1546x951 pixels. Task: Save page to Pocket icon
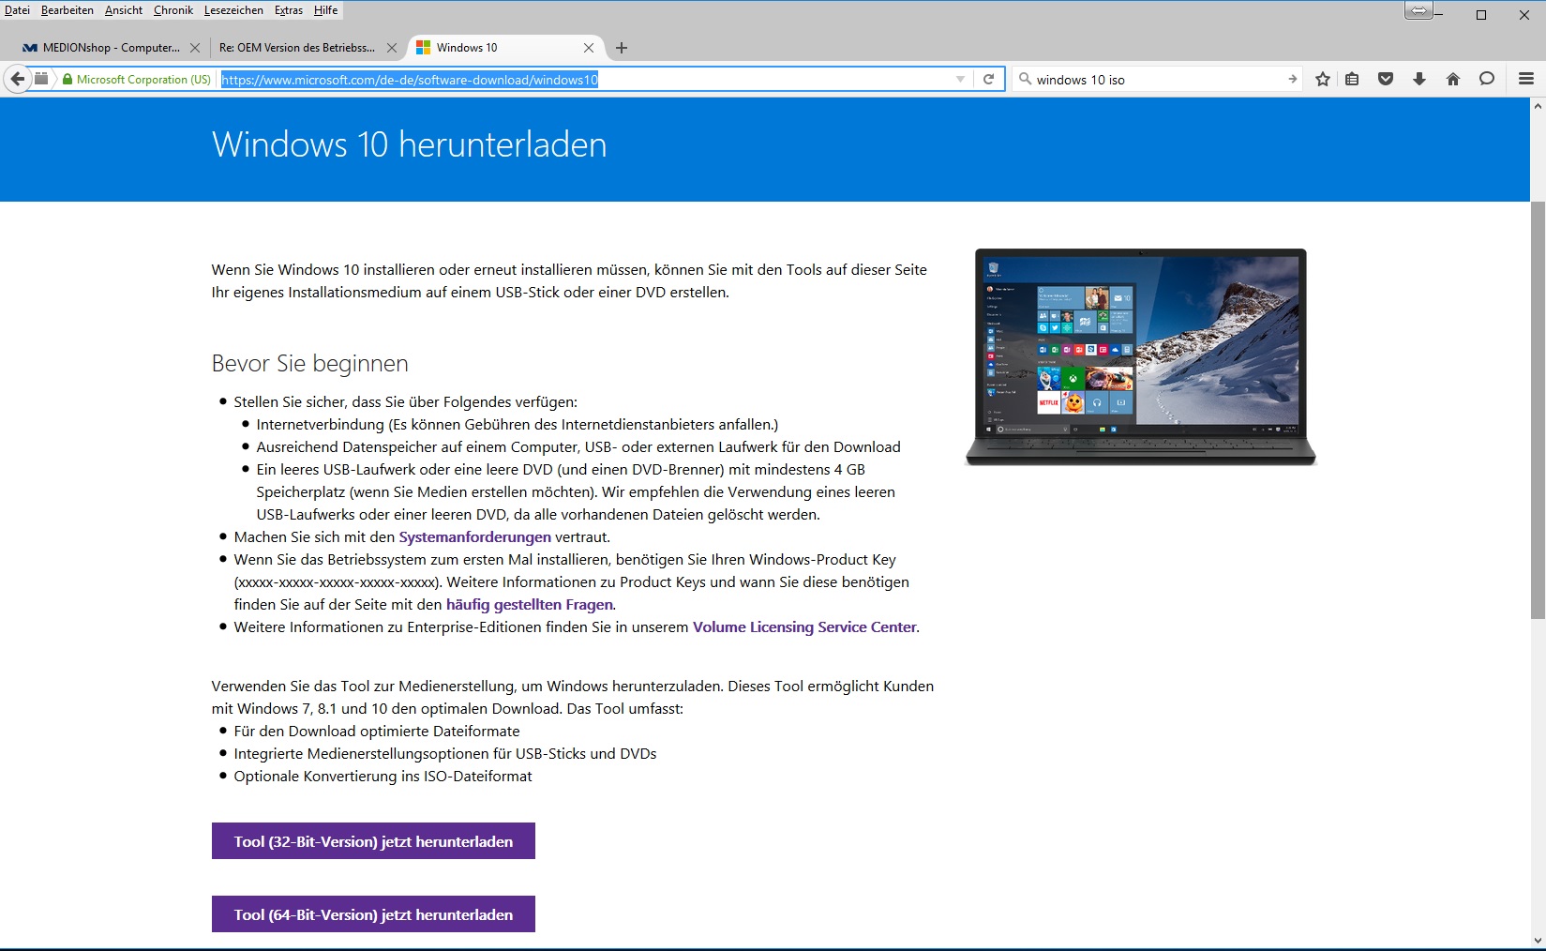pyautogui.click(x=1386, y=80)
